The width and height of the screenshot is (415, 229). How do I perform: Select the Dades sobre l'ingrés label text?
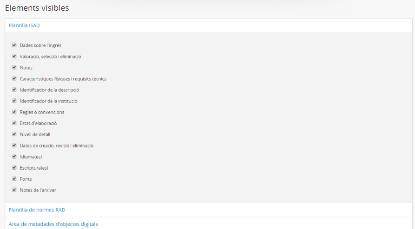[40, 45]
